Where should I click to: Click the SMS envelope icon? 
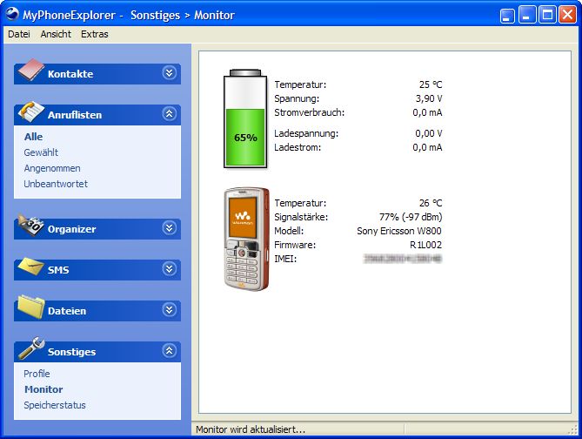(x=30, y=267)
